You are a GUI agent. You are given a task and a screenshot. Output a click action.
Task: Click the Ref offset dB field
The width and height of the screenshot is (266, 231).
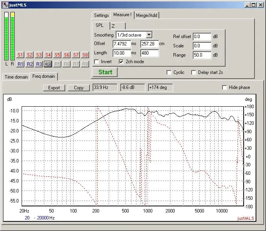tap(202, 37)
